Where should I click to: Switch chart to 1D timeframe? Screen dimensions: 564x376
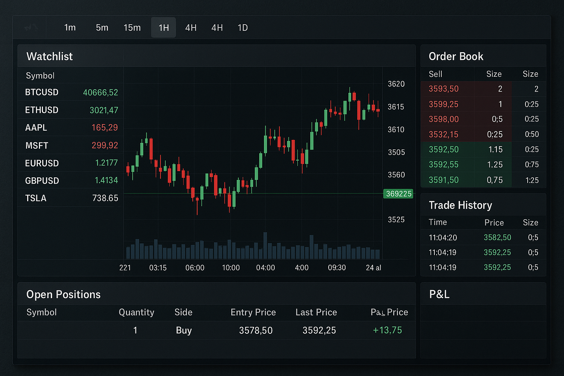243,28
